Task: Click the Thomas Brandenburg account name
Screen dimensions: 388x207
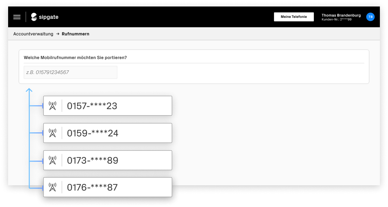Action: point(341,15)
